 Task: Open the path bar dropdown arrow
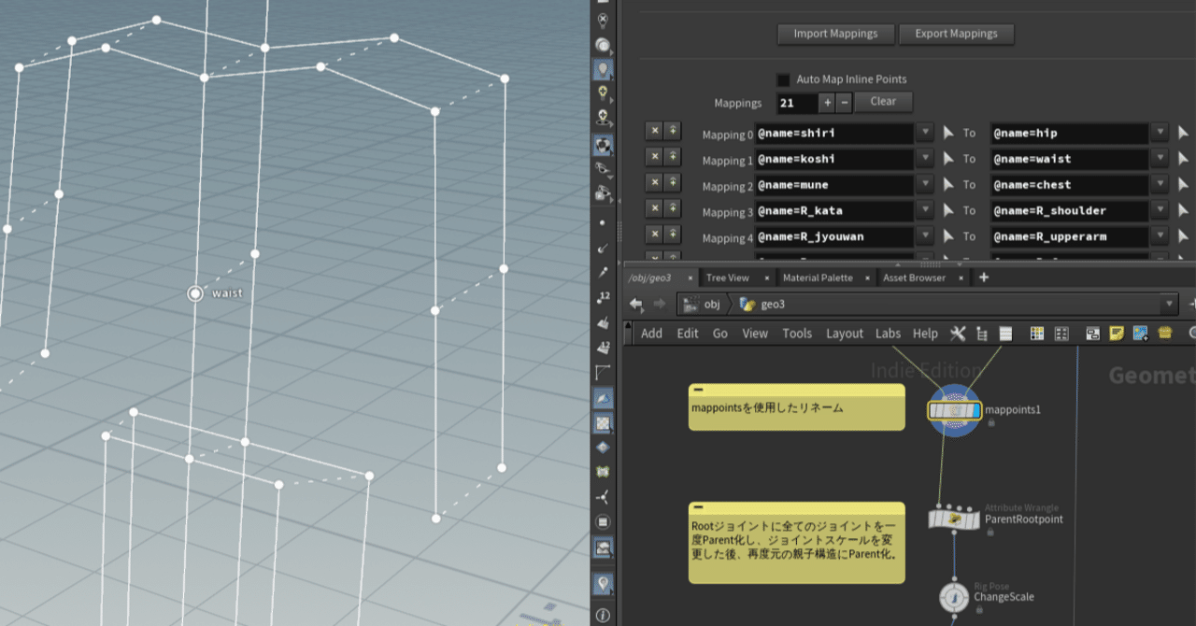[1169, 303]
